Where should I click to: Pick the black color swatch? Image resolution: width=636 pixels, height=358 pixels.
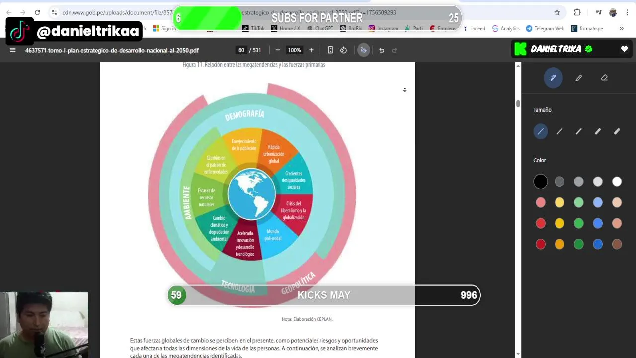(x=541, y=182)
